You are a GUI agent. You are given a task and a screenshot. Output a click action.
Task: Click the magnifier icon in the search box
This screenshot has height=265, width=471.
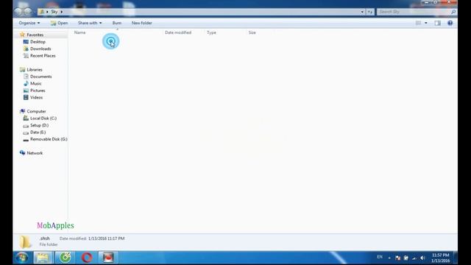453,12
